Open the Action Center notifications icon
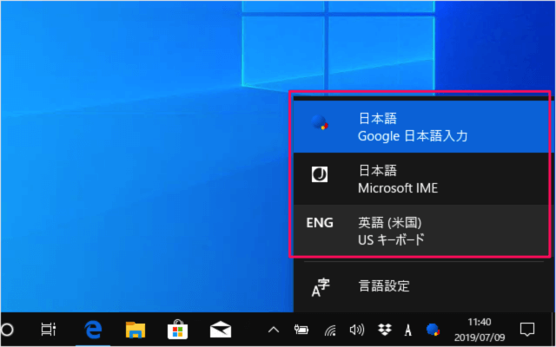This screenshot has height=347, width=556. click(527, 330)
